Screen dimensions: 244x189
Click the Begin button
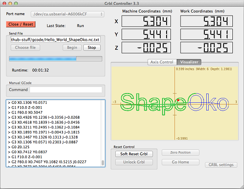[72, 47]
